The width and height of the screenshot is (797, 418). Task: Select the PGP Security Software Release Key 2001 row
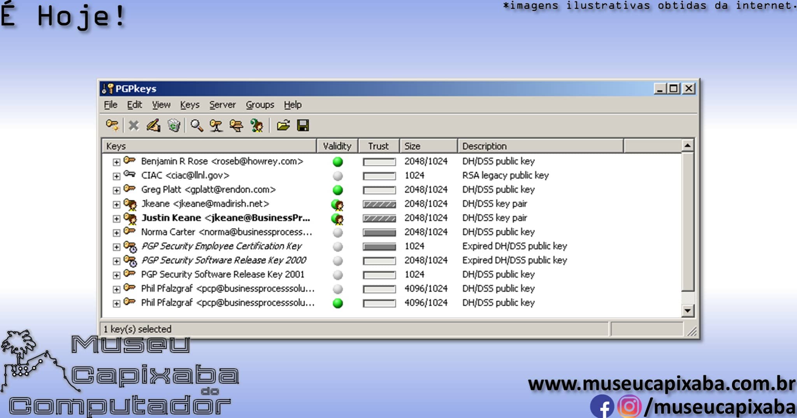pyautogui.click(x=223, y=275)
